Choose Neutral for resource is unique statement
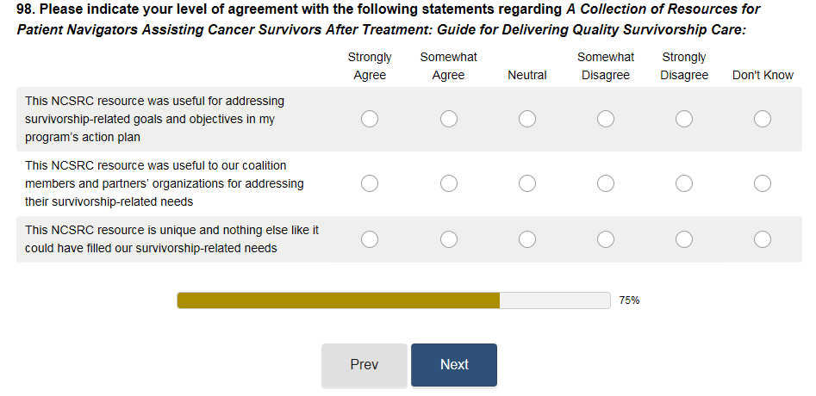 [x=527, y=239]
